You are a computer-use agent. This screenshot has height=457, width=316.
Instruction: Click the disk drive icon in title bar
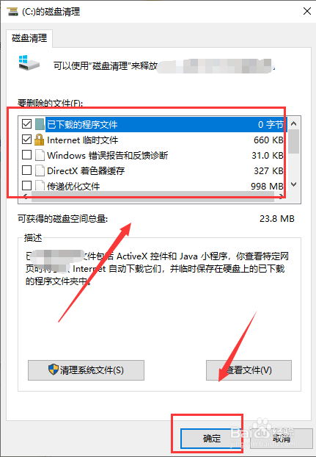(12, 11)
